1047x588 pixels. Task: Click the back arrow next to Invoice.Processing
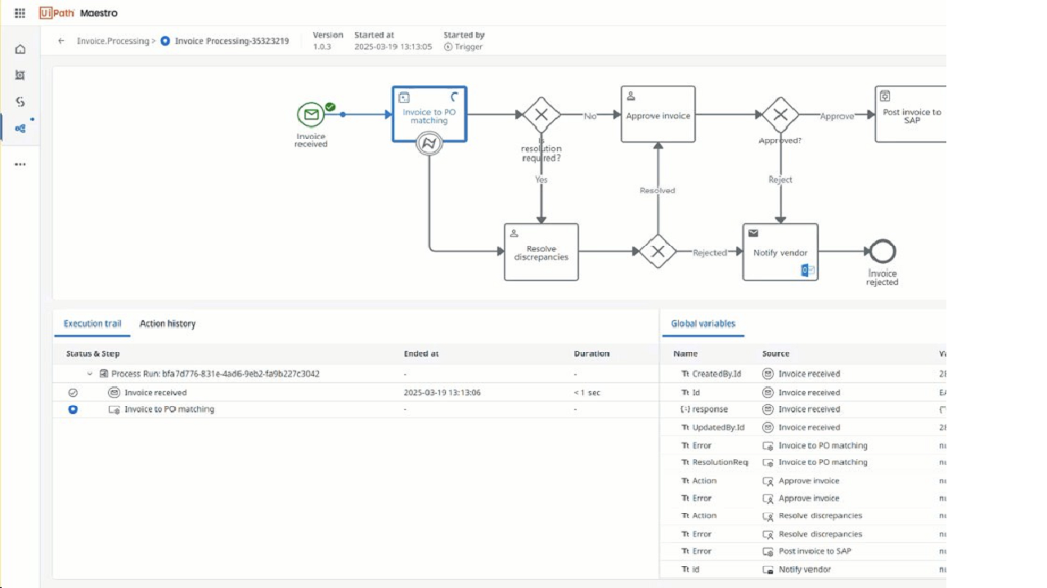[x=61, y=41]
